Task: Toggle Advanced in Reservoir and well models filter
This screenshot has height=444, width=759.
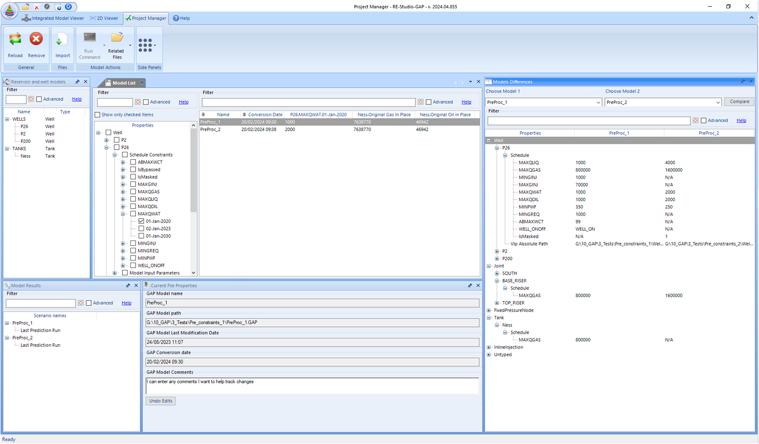Action: coord(39,99)
